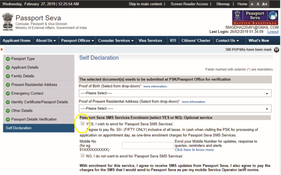The width and height of the screenshot is (281, 175).
Task: Go to Applicant Home
Action: click(17, 41)
